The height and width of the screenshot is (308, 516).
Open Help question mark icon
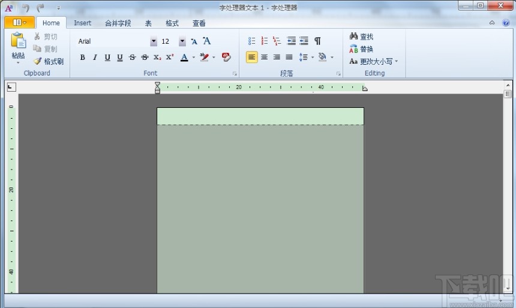point(506,23)
